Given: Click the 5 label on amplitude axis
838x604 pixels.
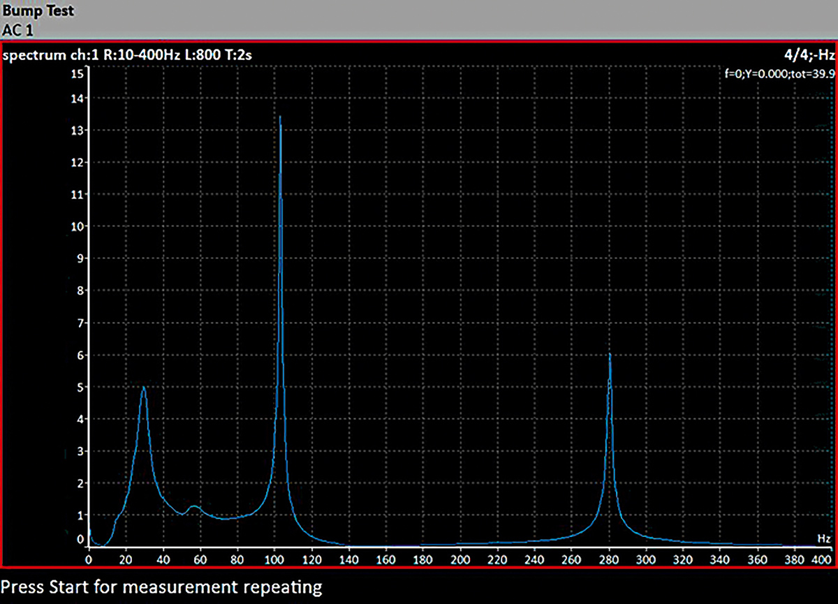Looking at the screenshot, I should (81, 387).
